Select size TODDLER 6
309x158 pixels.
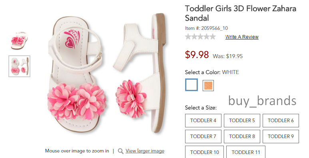[281, 121]
